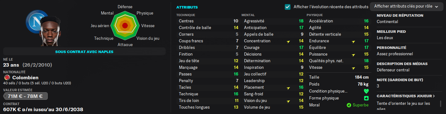
Task: Click the Colombian flag icon
Action: (7, 78)
